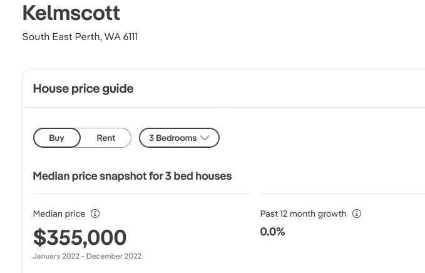Click the chevron arrow in the bedrooms selector
The height and width of the screenshot is (273, 425).
tap(205, 138)
